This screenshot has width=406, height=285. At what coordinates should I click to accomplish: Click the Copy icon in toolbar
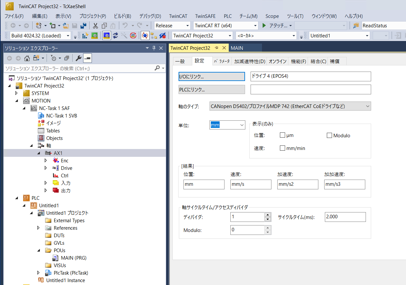(104, 26)
